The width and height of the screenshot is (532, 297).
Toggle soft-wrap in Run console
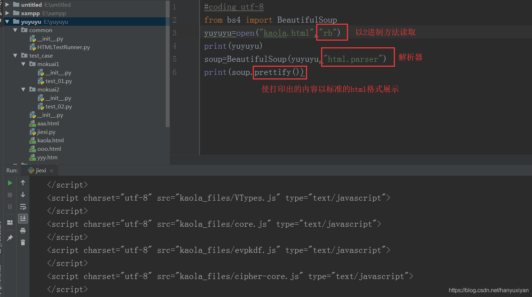pyautogui.click(x=23, y=207)
